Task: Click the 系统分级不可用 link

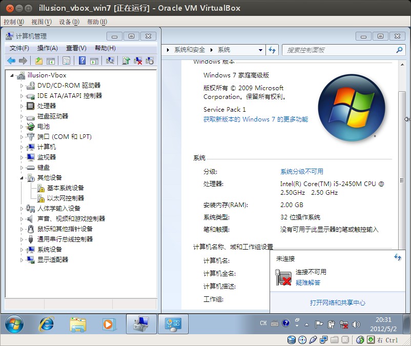Action: click(x=302, y=171)
